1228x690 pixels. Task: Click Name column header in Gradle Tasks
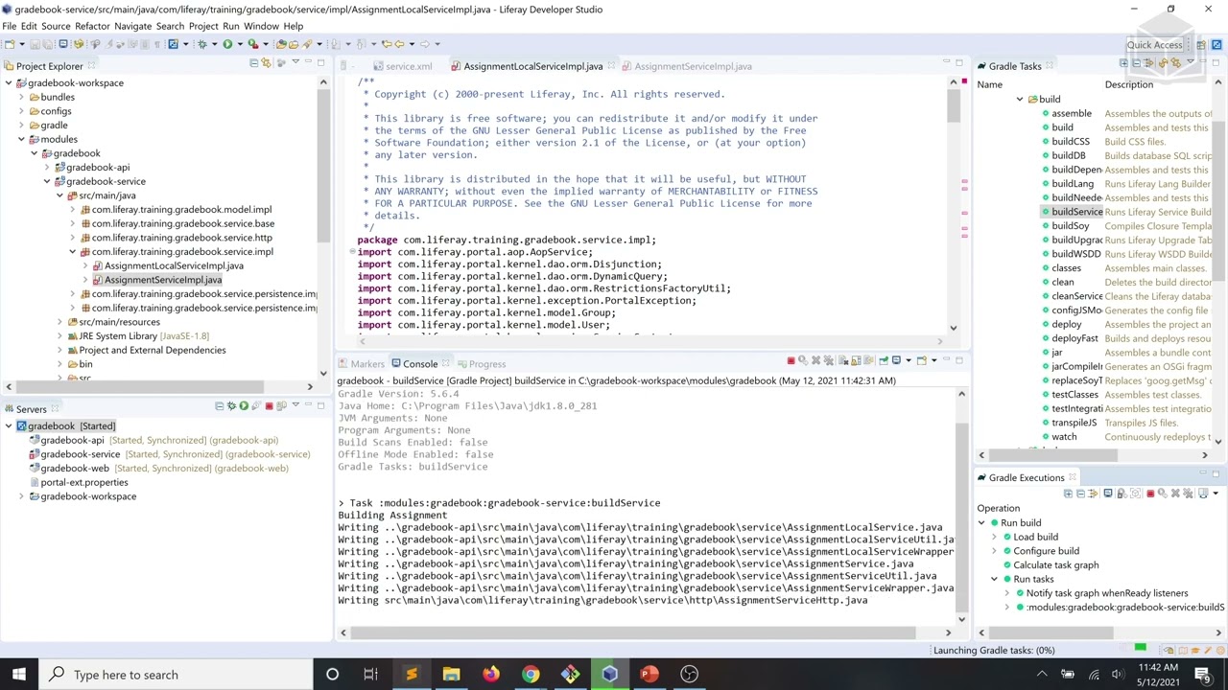[989, 84]
